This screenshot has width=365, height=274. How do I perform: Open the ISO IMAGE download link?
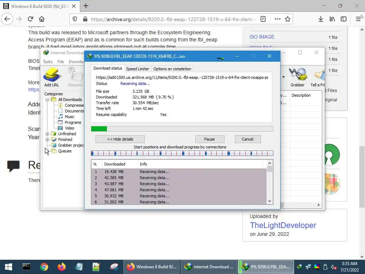[x=262, y=37]
